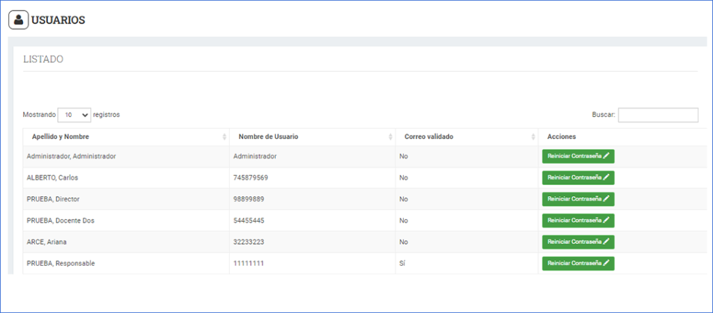This screenshot has width=713, height=313.
Task: Click pencil icon in ALBERTO, Carlos row
Action: click(606, 178)
